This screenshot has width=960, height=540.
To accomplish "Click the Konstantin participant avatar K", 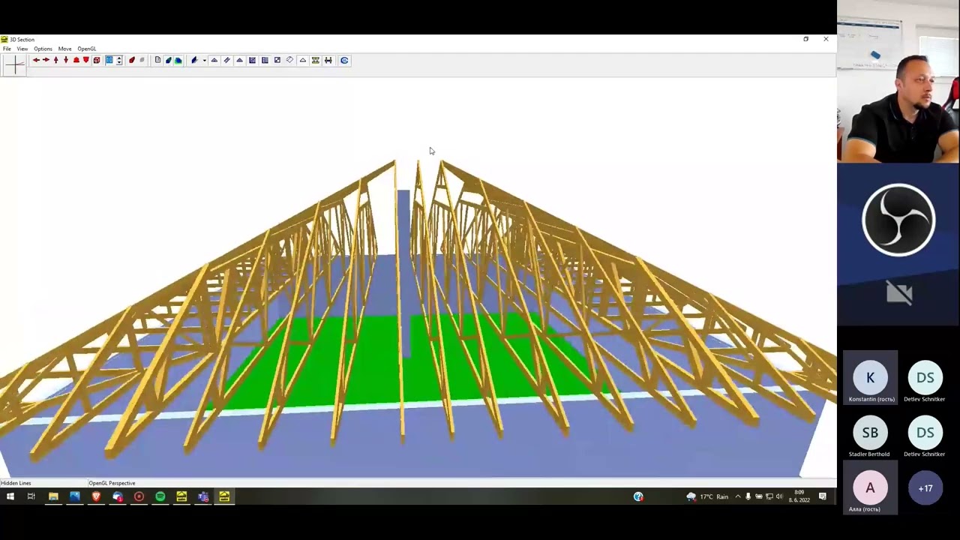I will [x=870, y=378].
